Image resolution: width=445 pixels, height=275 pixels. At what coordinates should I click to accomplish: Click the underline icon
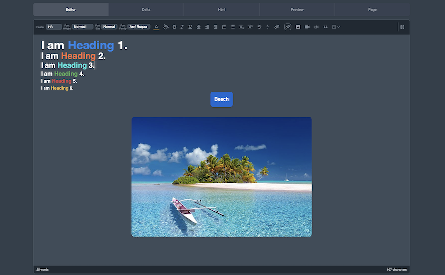tap(190, 27)
